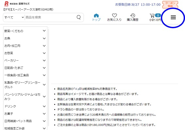Image resolution: width=185 pixels, height=130 pixels.
Task: Select 野菜・くだもの category label
Action: click(14, 31)
